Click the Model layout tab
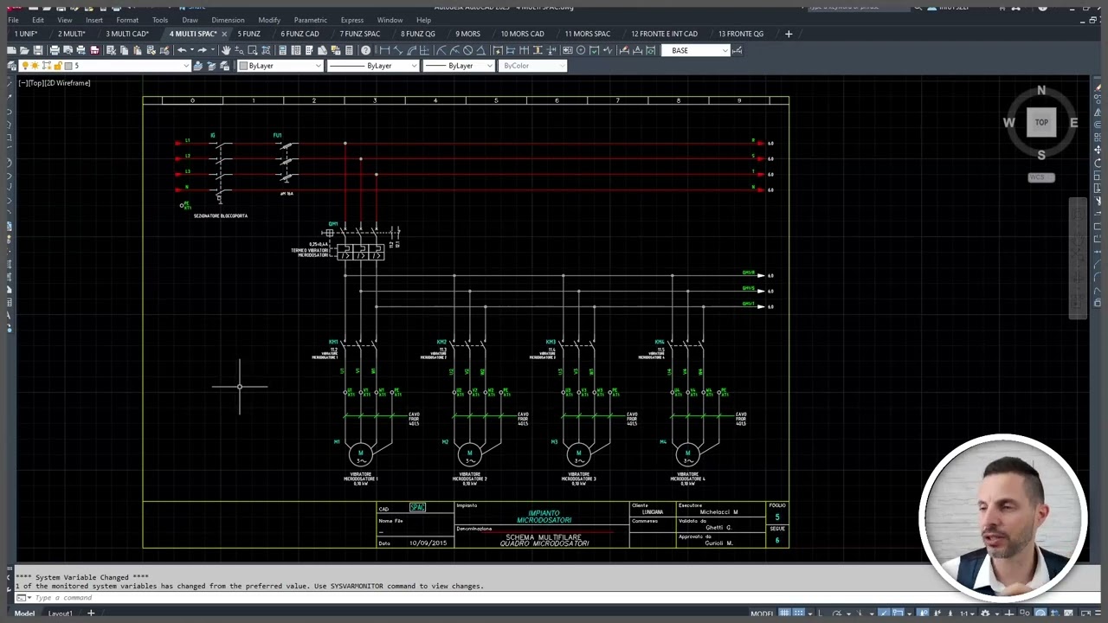The image size is (1108, 623). pos(24,613)
